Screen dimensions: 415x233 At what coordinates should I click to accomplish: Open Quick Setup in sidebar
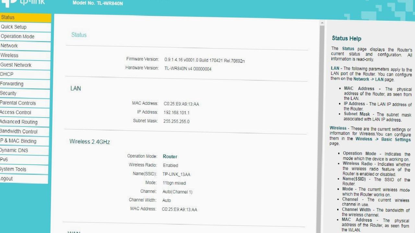(25, 27)
